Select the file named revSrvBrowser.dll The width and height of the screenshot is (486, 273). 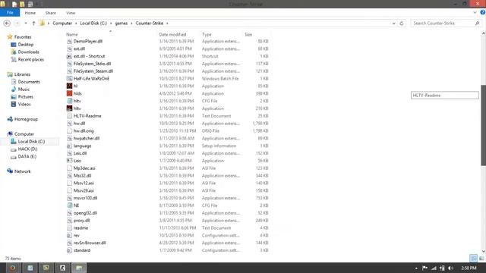(x=90, y=243)
